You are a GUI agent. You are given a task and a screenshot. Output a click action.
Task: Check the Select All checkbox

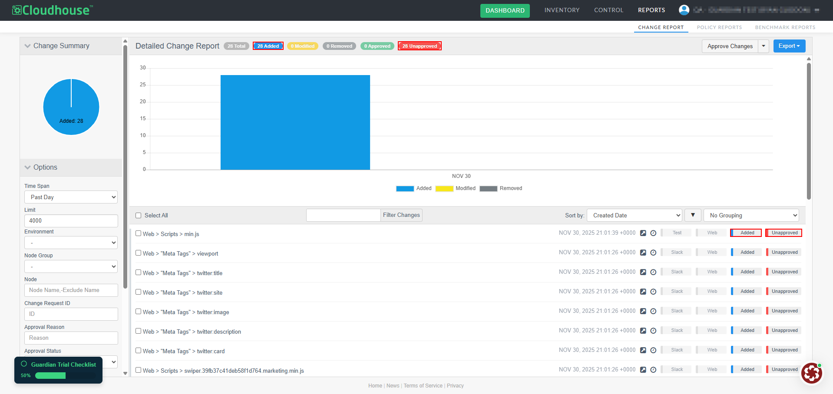[139, 216]
